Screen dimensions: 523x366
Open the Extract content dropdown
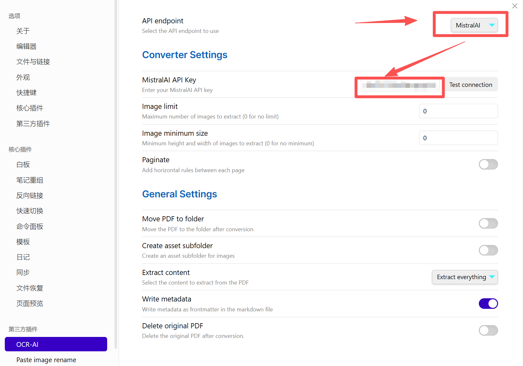[465, 277]
